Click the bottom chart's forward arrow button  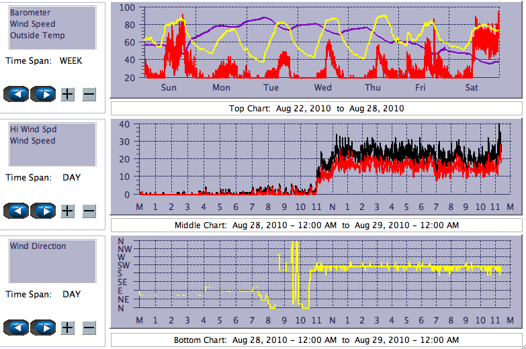pos(43,328)
